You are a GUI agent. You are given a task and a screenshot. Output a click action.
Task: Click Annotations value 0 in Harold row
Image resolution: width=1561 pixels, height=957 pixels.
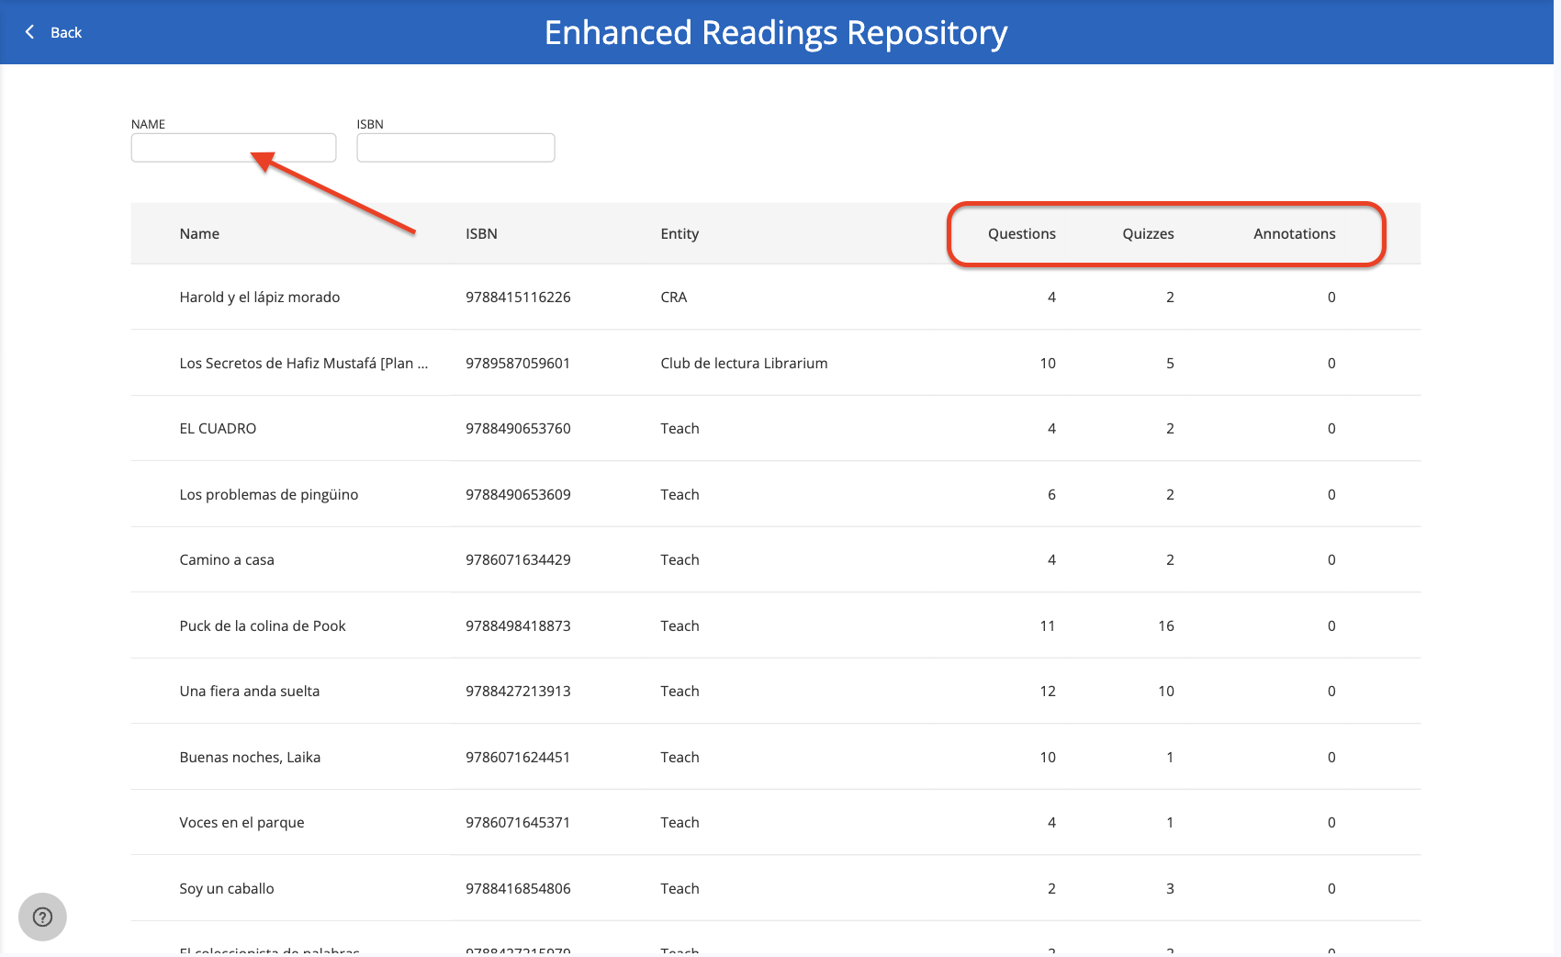pyautogui.click(x=1331, y=297)
